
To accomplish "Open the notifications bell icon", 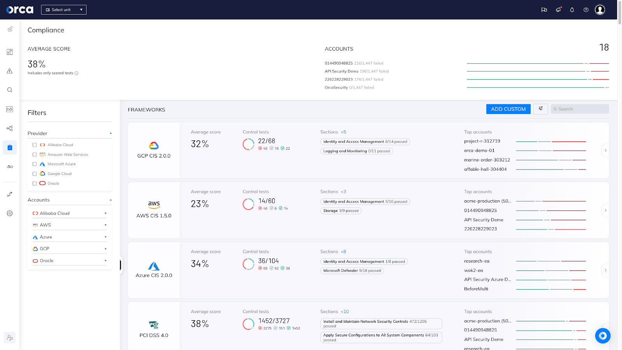I will [x=572, y=10].
